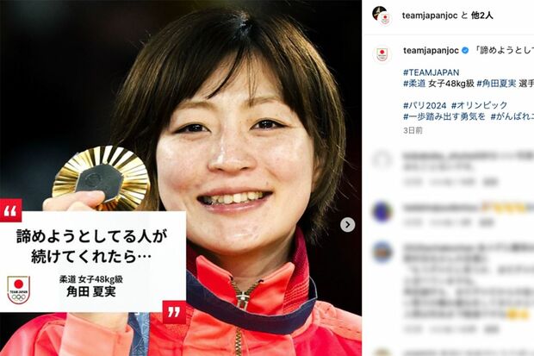Open the teamjapanjoc header profile avatar
This screenshot has height=356, width=534.
tap(382, 16)
